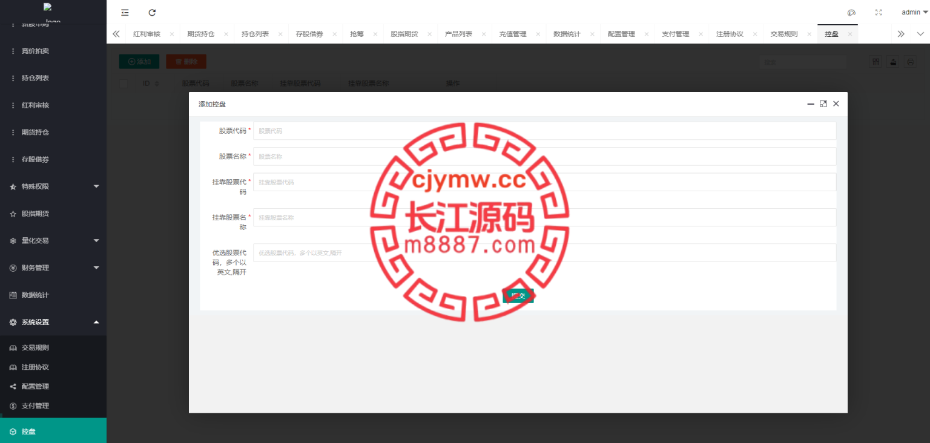Toggle fullscreen with the expand icon
Screen dimensions: 930x443
(x=879, y=12)
